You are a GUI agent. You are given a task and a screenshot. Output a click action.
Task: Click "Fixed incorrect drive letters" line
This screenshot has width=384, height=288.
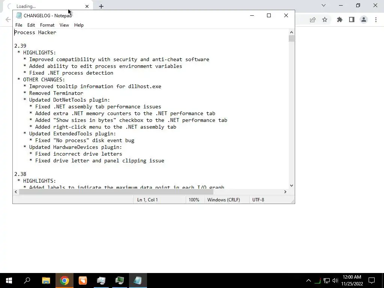pyautogui.click(x=79, y=154)
